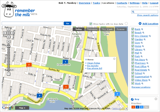Log out via Logout link
This screenshot has height=112, width=160.
(154, 3)
